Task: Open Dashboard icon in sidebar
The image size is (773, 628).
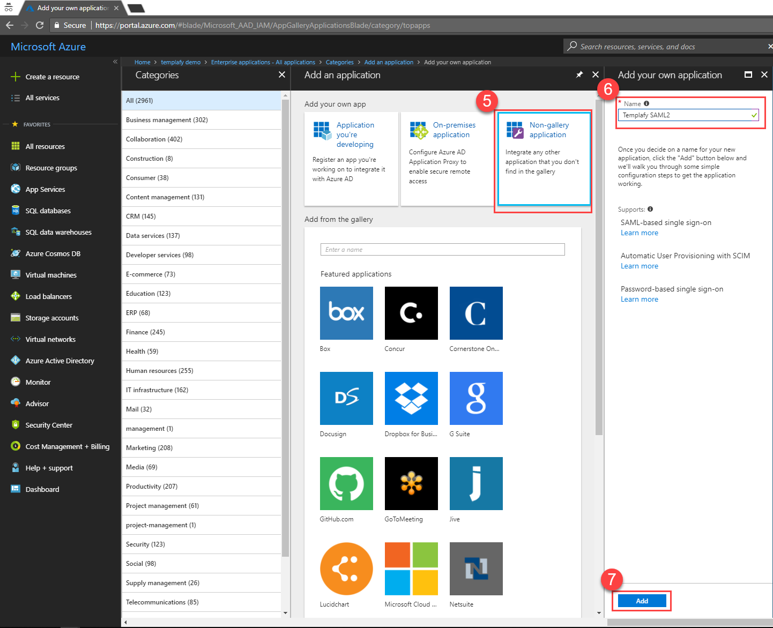Action: tap(16, 489)
